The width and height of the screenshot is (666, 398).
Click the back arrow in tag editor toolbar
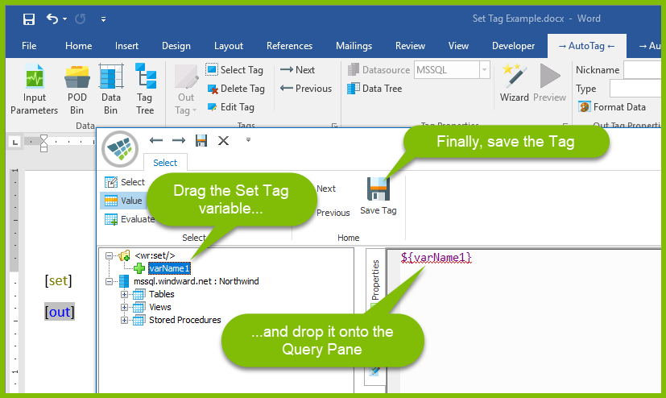[156, 140]
